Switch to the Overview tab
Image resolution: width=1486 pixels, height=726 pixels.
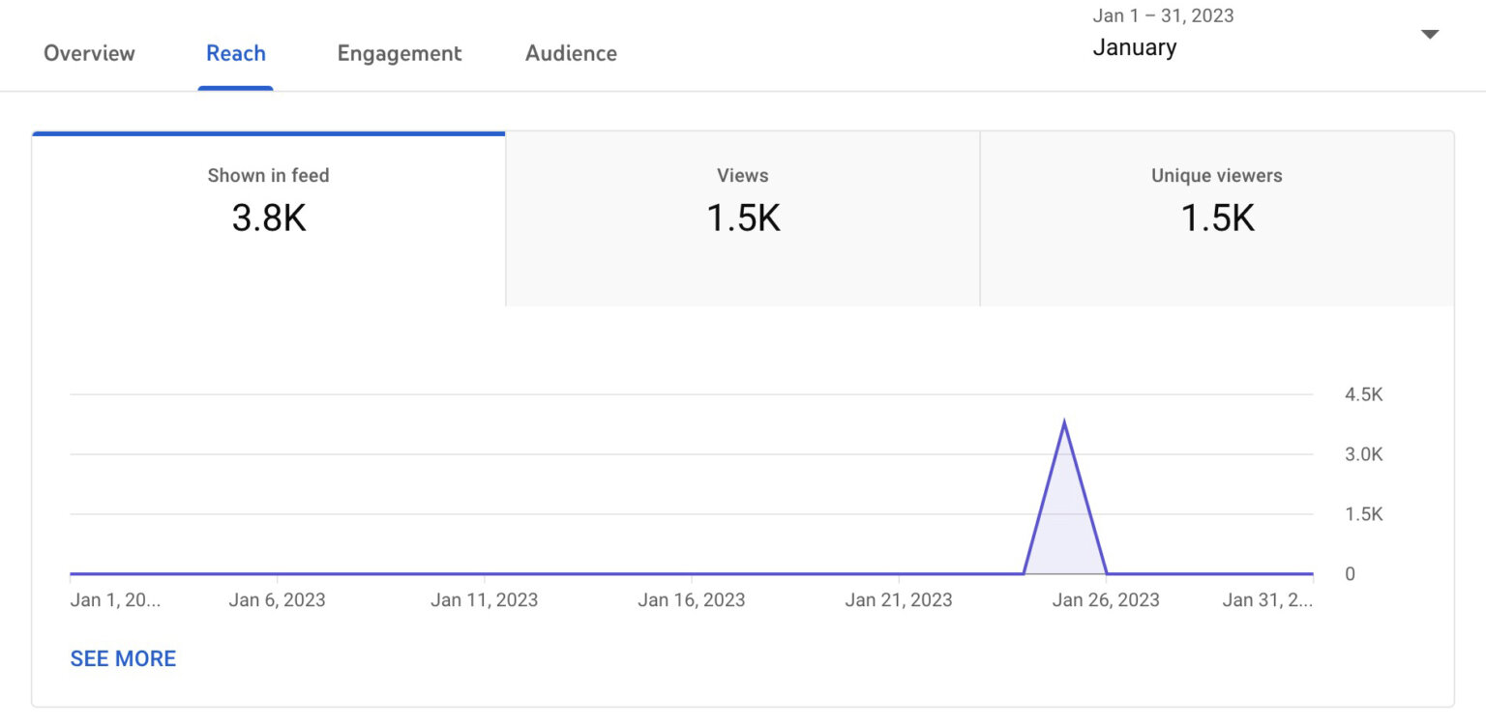[x=89, y=53]
